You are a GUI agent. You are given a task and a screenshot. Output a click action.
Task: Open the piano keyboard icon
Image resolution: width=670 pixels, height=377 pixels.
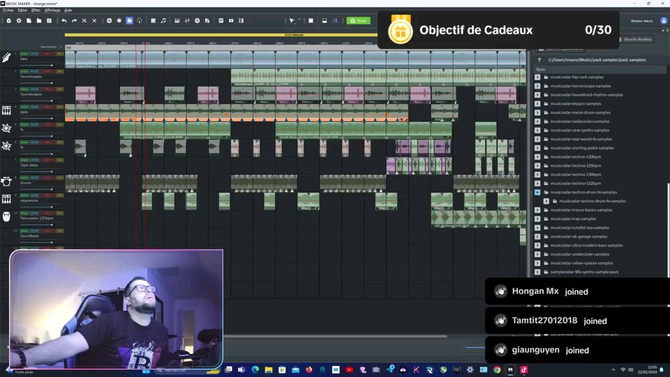[x=177, y=20]
